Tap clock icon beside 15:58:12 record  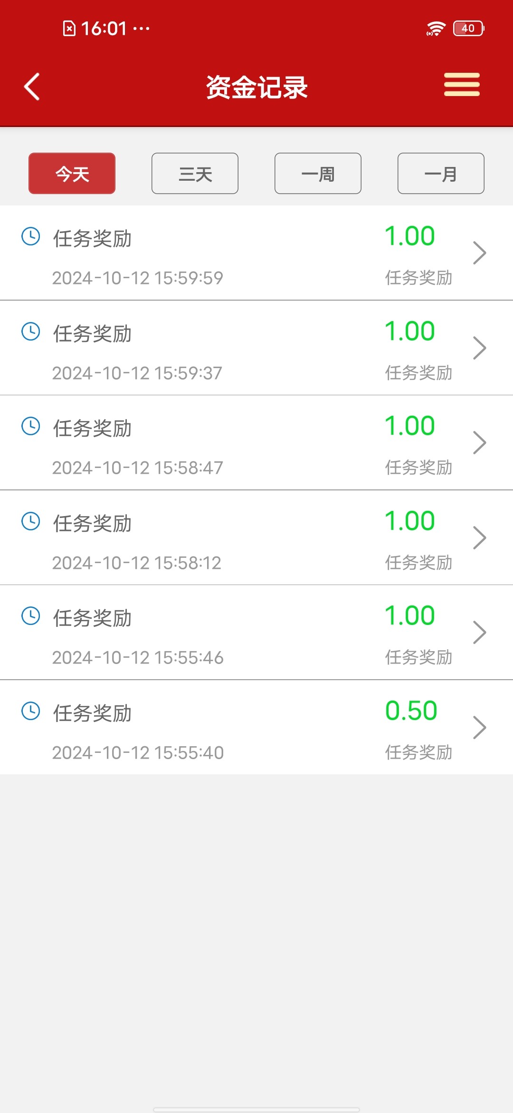[x=31, y=521]
